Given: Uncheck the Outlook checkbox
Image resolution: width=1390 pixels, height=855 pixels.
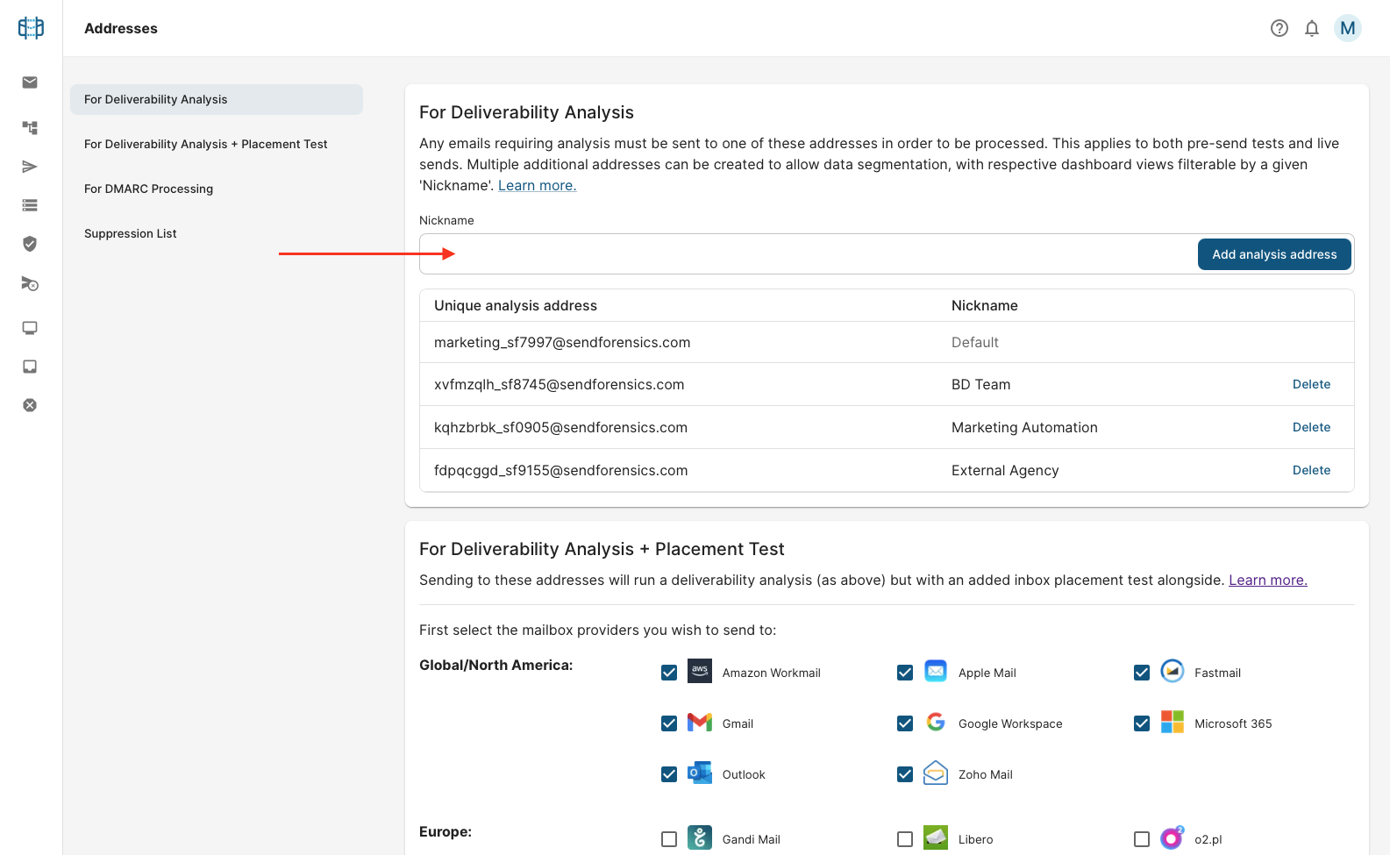Looking at the screenshot, I should pos(669,774).
